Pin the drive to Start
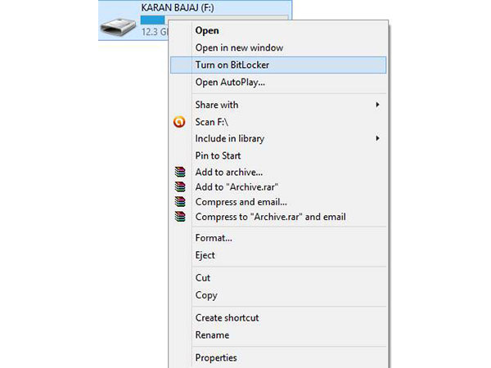Image resolution: width=491 pixels, height=368 pixels. (x=218, y=155)
